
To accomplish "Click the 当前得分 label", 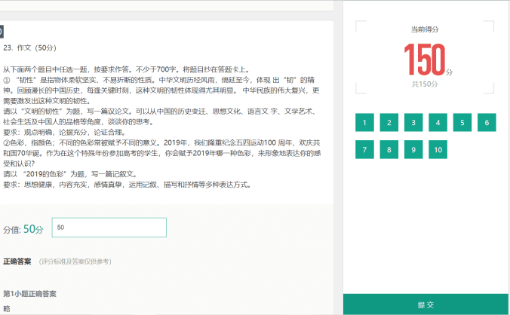I will pyautogui.click(x=425, y=29).
